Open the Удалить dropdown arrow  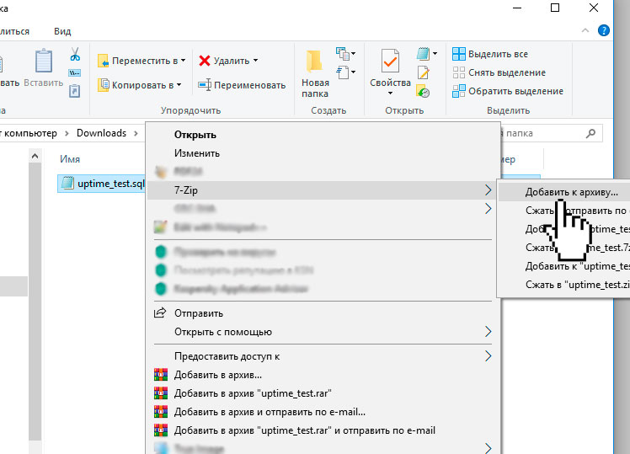[x=255, y=61]
